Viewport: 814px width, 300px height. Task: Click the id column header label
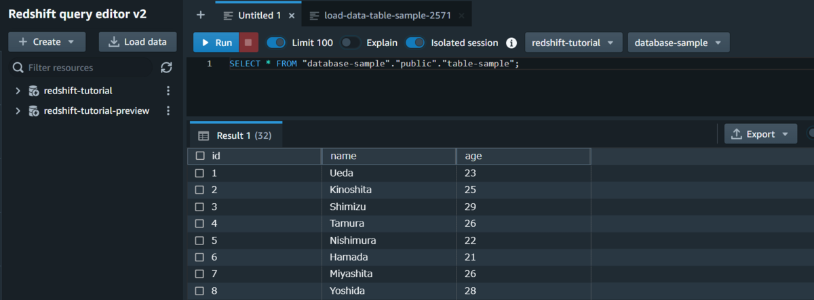(x=216, y=156)
